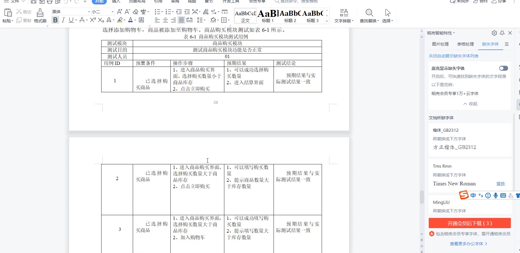Viewport: 520px width, 253px height.
Task: Expand the styles gallery list
Action: pos(327,21)
